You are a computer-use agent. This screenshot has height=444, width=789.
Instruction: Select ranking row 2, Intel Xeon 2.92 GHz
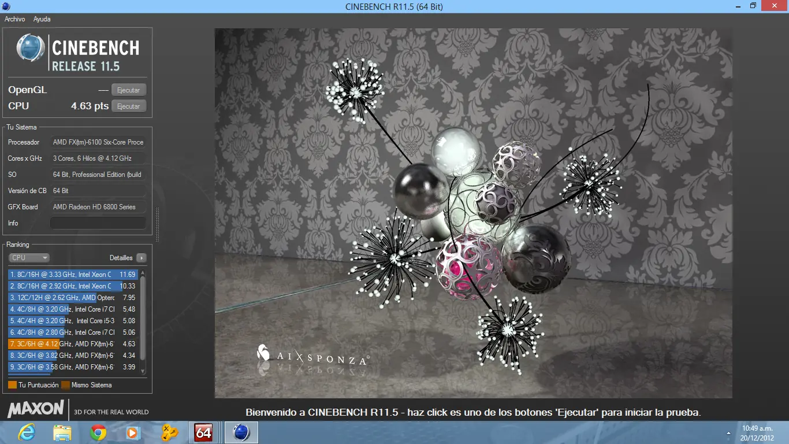(73, 286)
